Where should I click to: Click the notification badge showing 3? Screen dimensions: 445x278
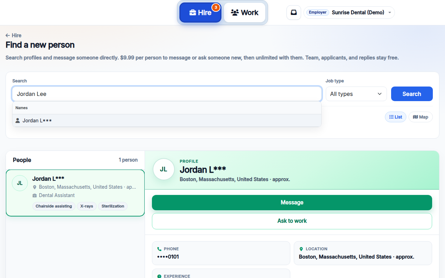(216, 7)
